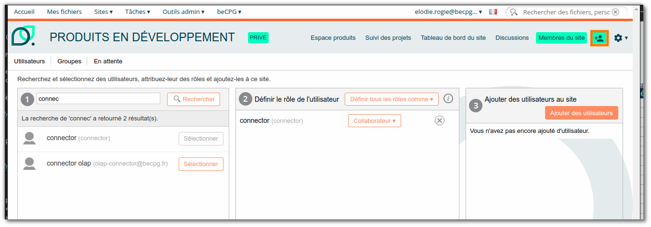Viewport: 651px width, 227px height.
Task: Go to Accueil
Action: click(x=24, y=12)
